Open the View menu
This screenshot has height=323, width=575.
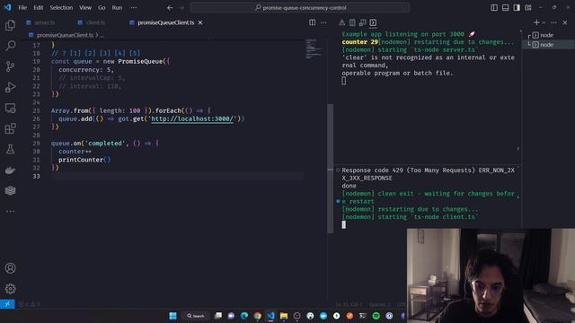tap(85, 8)
